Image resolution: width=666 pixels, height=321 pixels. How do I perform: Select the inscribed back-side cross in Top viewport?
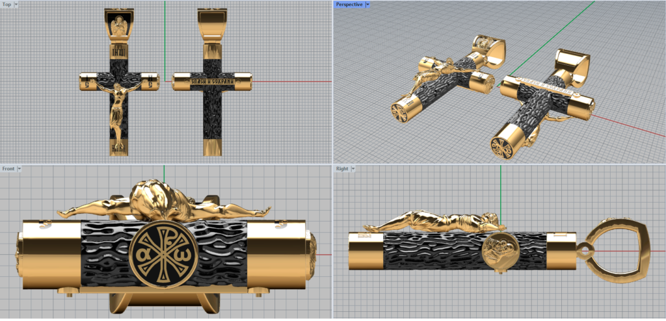point(212,82)
